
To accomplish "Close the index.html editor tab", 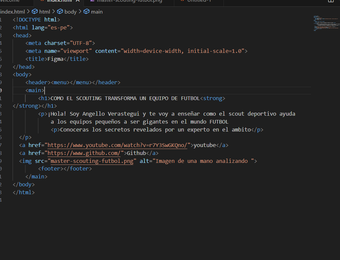I will (78, 1).
